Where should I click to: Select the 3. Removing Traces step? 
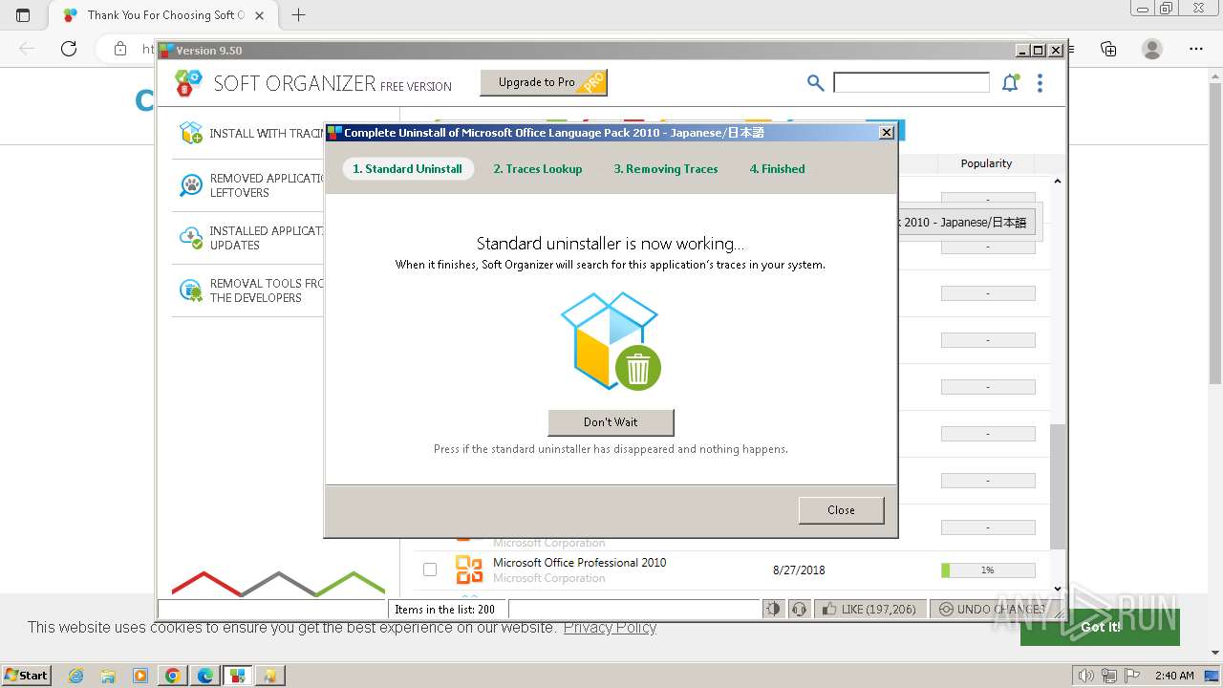click(x=665, y=169)
